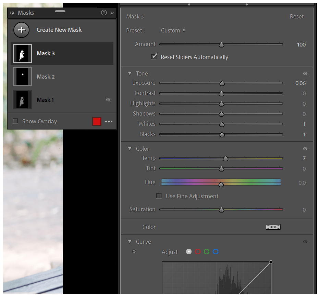
Task: Enable Use Fine Adjustment checkbox
Action: (x=159, y=196)
